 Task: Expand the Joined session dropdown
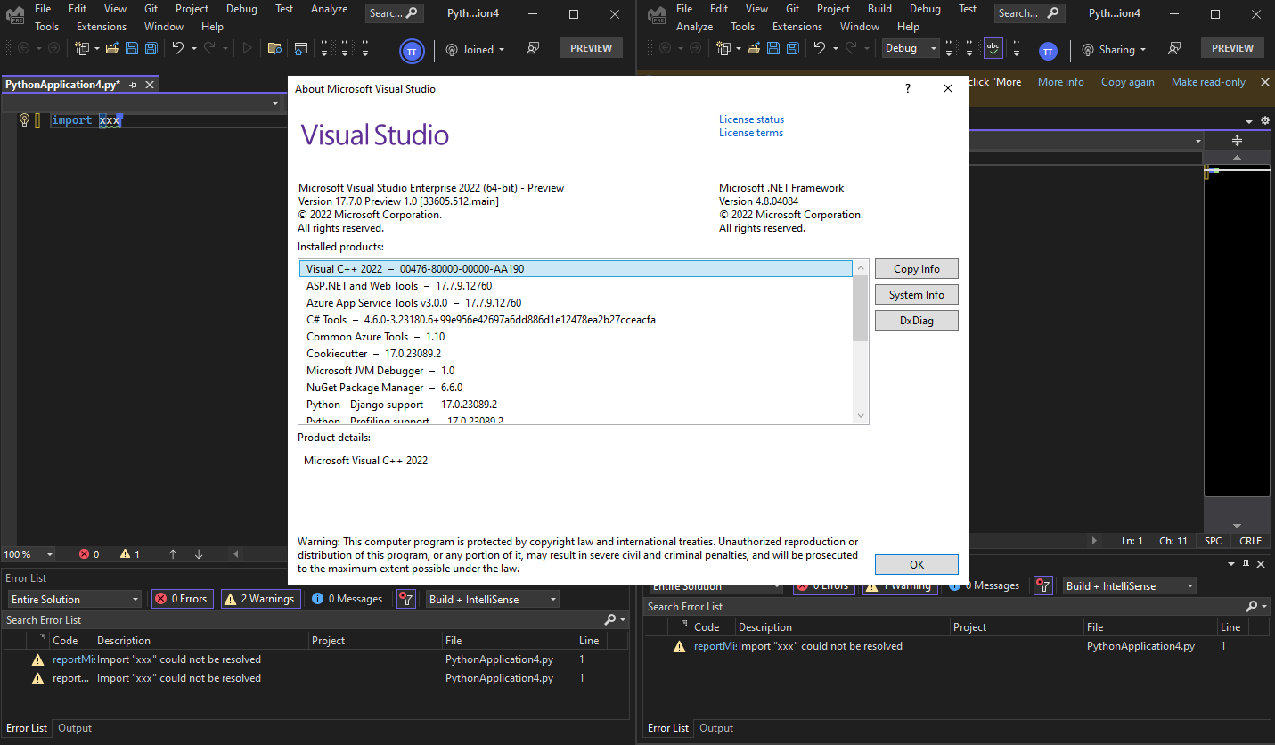[475, 48]
